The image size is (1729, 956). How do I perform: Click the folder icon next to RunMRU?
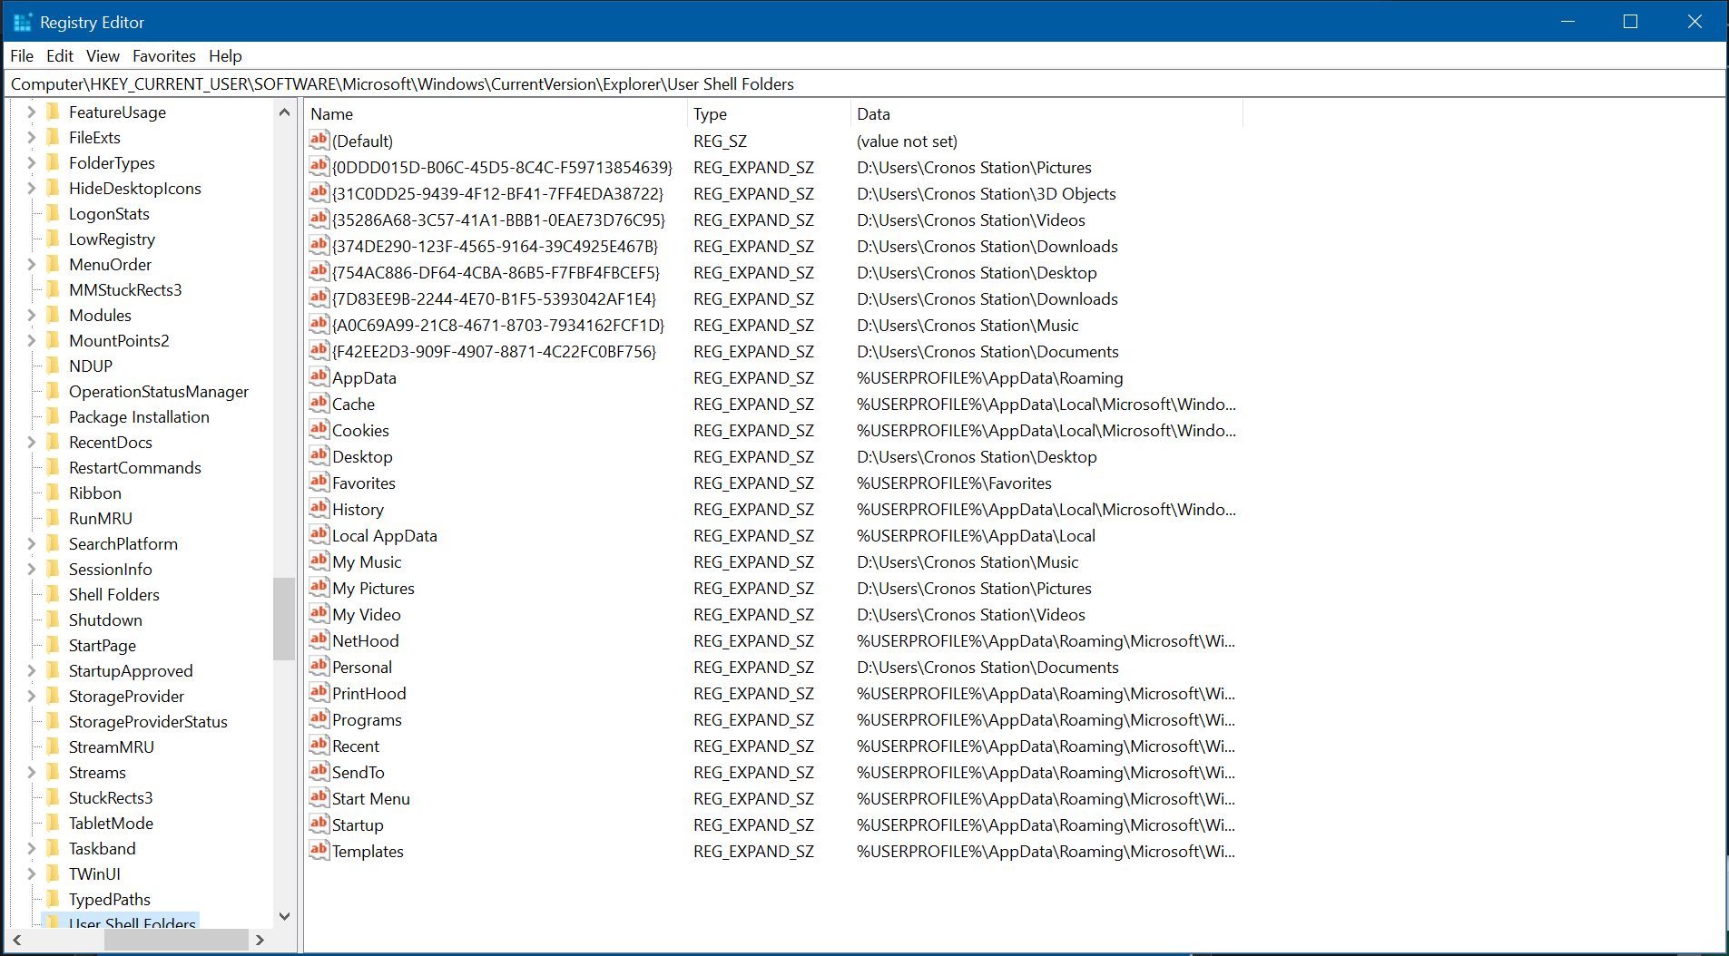(x=54, y=518)
